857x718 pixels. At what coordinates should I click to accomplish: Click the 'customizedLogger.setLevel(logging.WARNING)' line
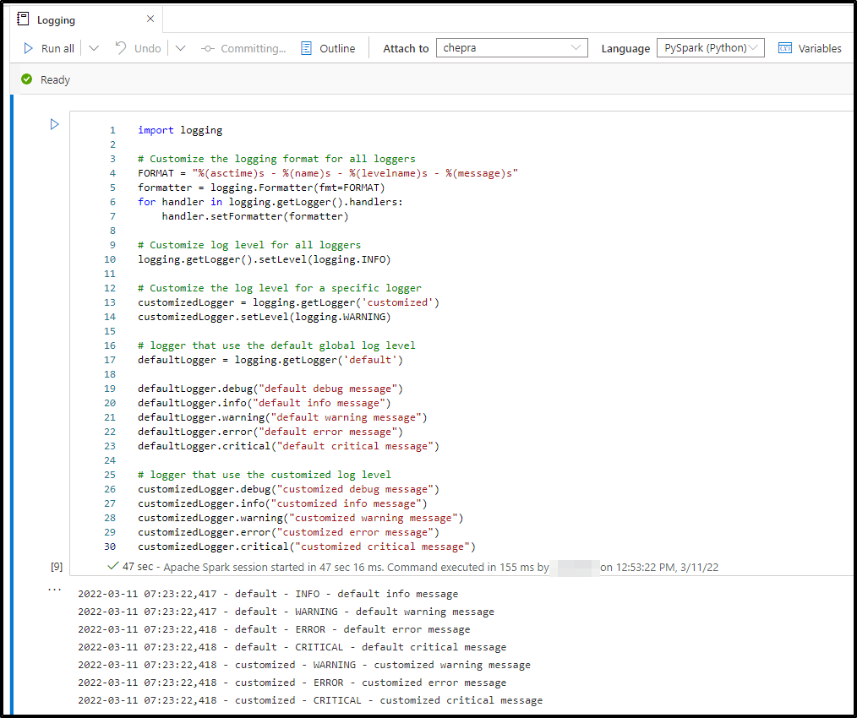coord(265,317)
